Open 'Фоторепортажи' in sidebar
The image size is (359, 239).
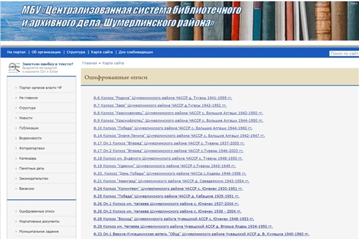click(32, 148)
